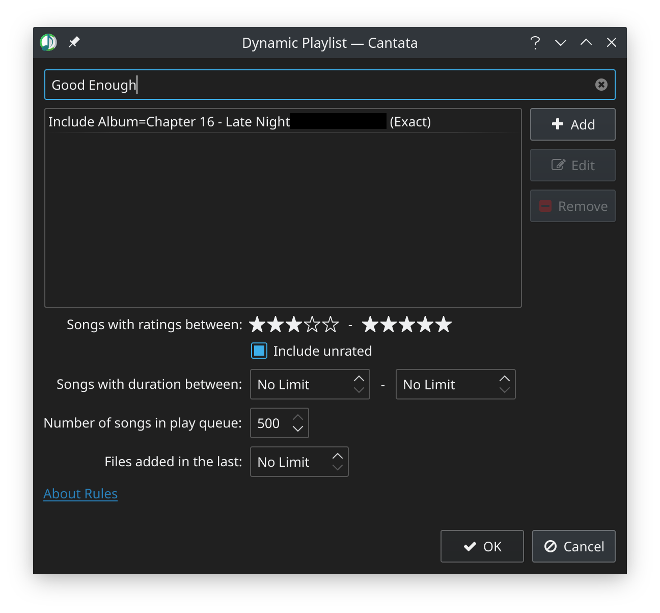Screen dimensions: 660x613
Task: Increase number of songs in play queue
Action: coord(298,417)
